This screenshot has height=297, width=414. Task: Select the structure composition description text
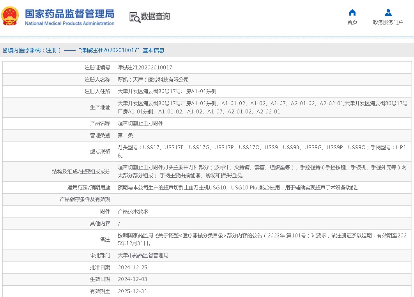(x=262, y=171)
